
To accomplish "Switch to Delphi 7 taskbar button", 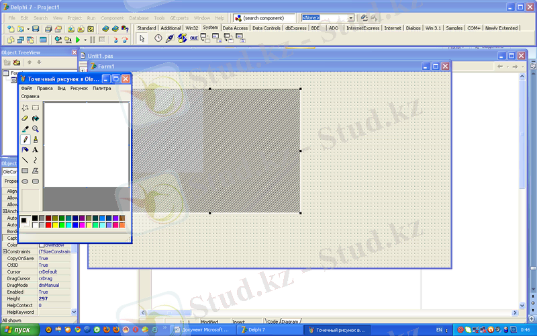I will tap(271, 330).
